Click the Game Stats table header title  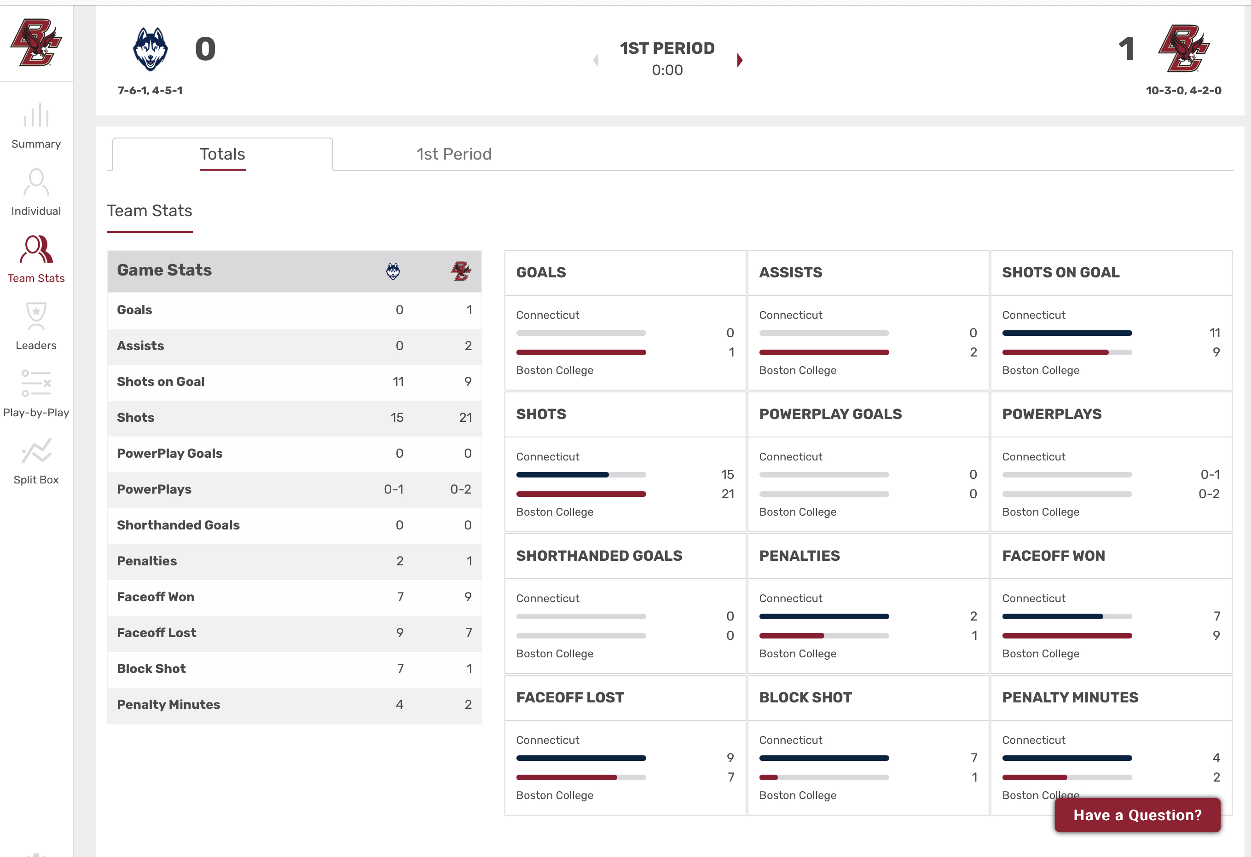click(164, 270)
